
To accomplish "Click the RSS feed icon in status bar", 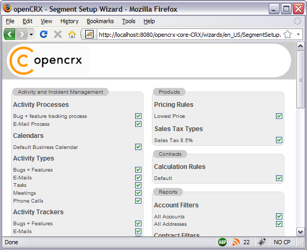I will [x=236, y=242].
